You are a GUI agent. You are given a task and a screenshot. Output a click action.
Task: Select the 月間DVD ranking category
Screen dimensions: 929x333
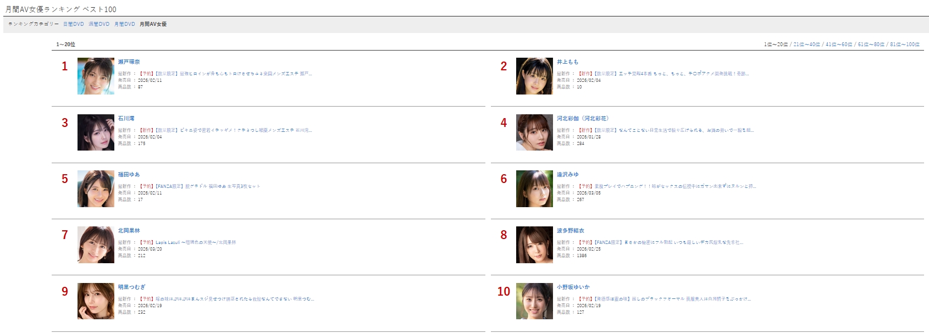point(125,24)
